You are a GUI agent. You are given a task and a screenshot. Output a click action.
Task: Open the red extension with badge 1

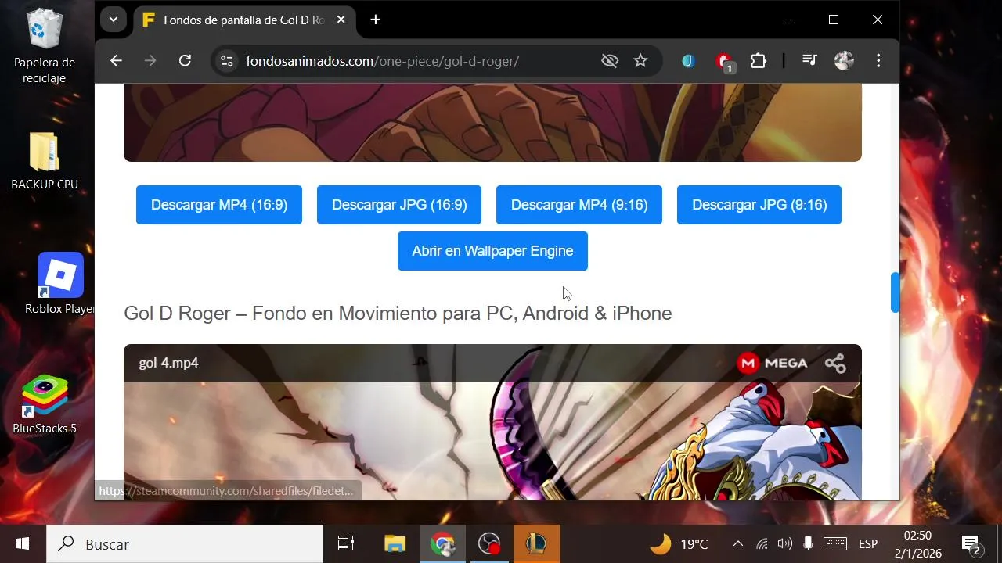point(724,61)
